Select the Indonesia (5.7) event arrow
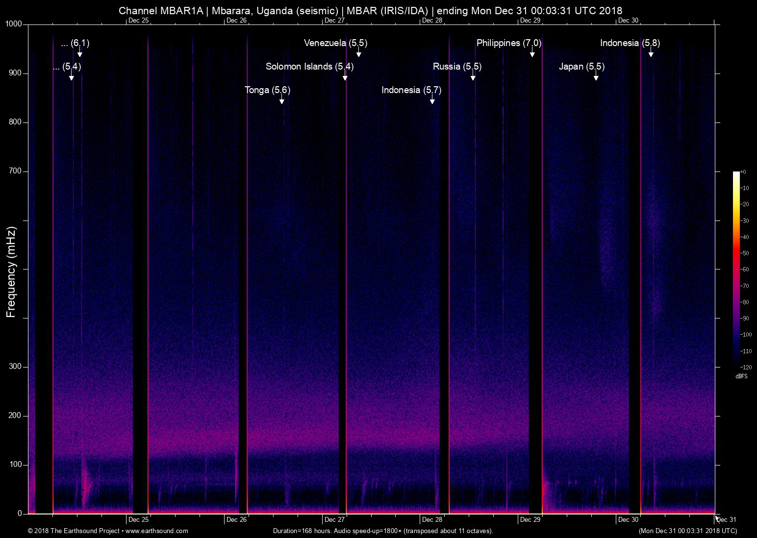The image size is (757, 538). [x=432, y=99]
